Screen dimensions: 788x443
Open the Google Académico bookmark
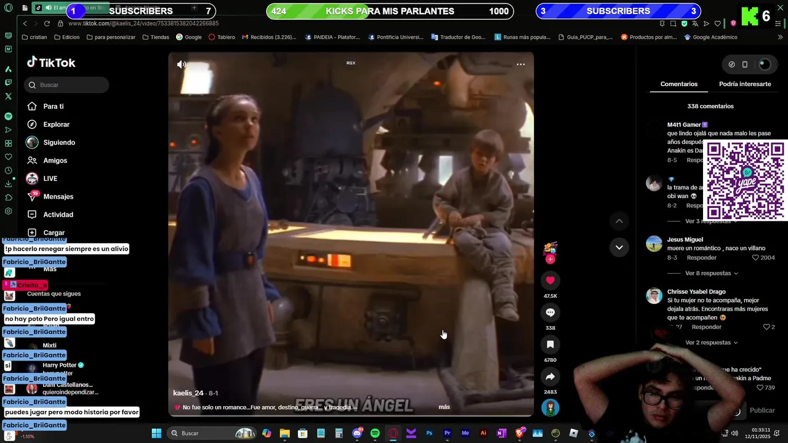click(710, 37)
